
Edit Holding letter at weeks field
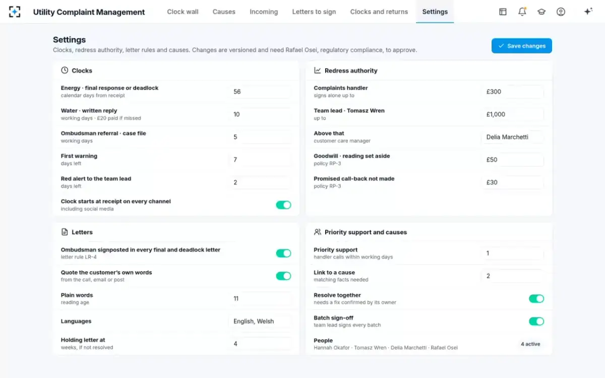pos(260,344)
